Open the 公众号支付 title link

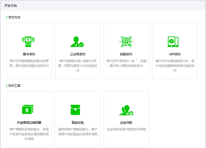77,54
